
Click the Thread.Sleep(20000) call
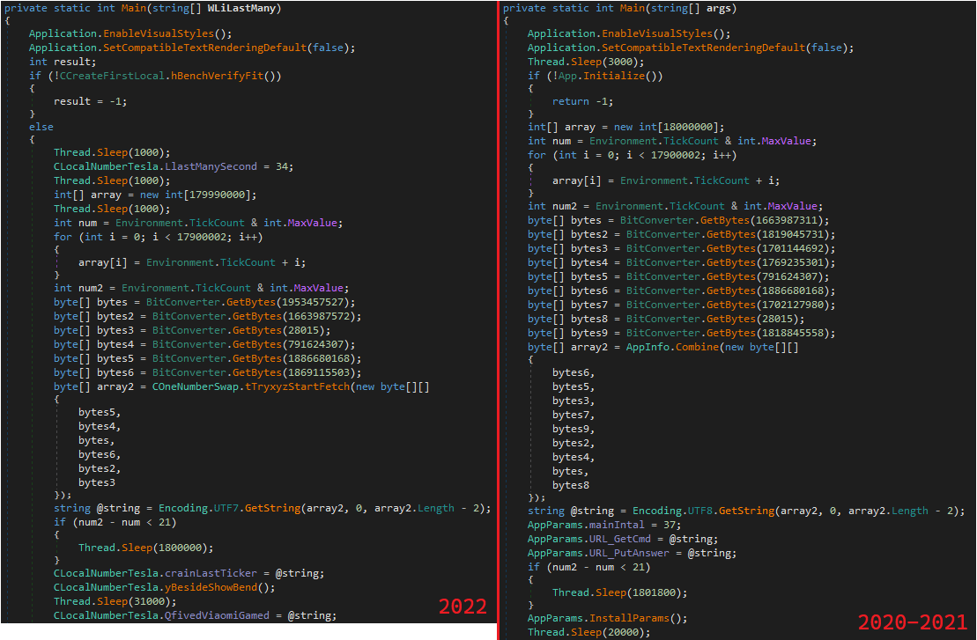click(588, 633)
